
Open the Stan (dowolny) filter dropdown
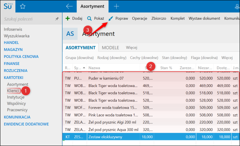coord(174,58)
